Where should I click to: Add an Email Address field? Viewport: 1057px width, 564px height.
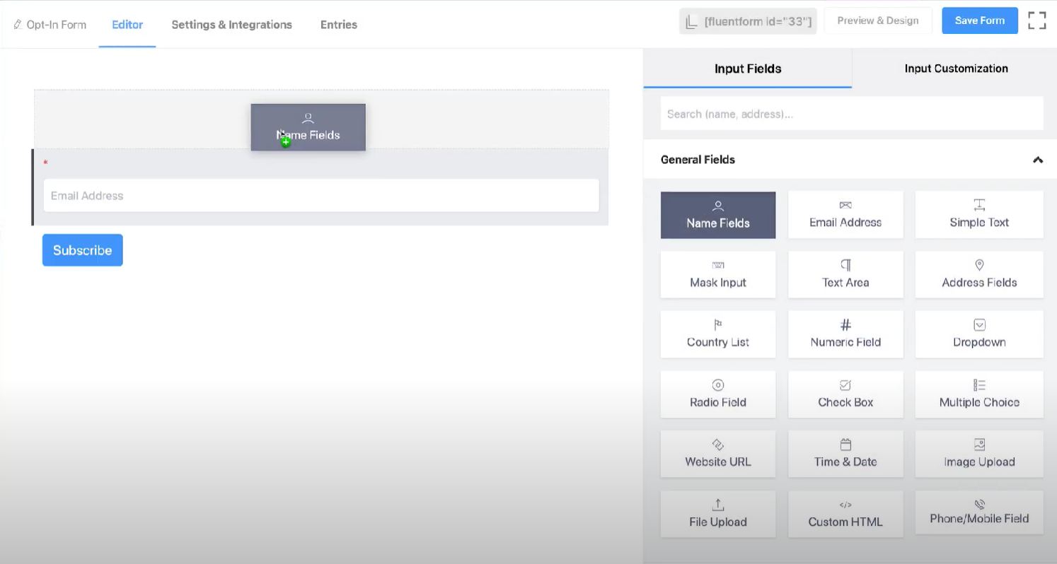pos(845,214)
